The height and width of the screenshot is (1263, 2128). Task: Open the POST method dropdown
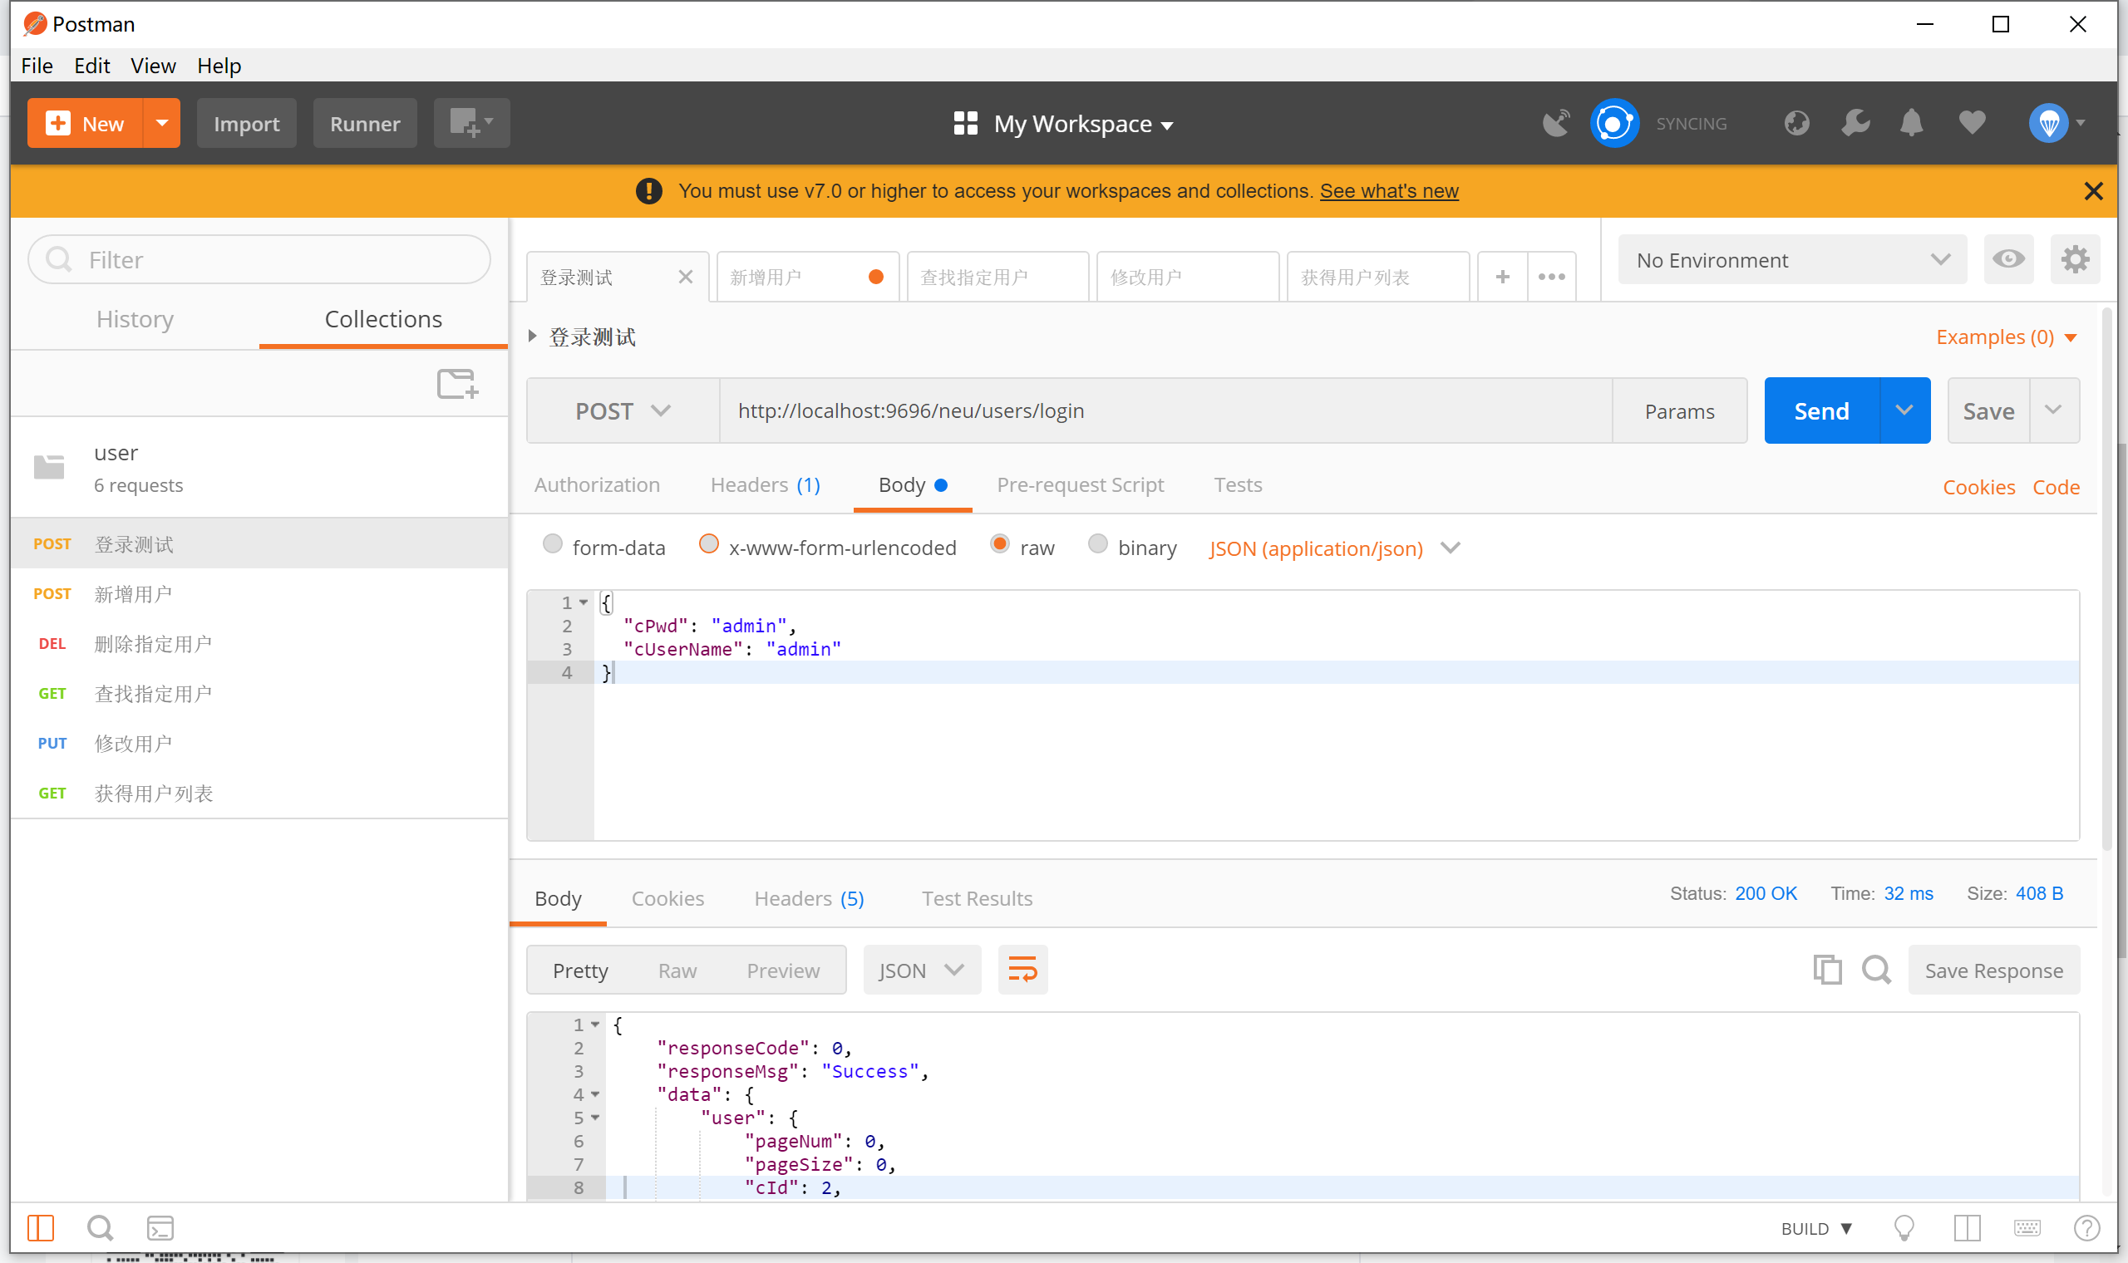[x=623, y=411]
